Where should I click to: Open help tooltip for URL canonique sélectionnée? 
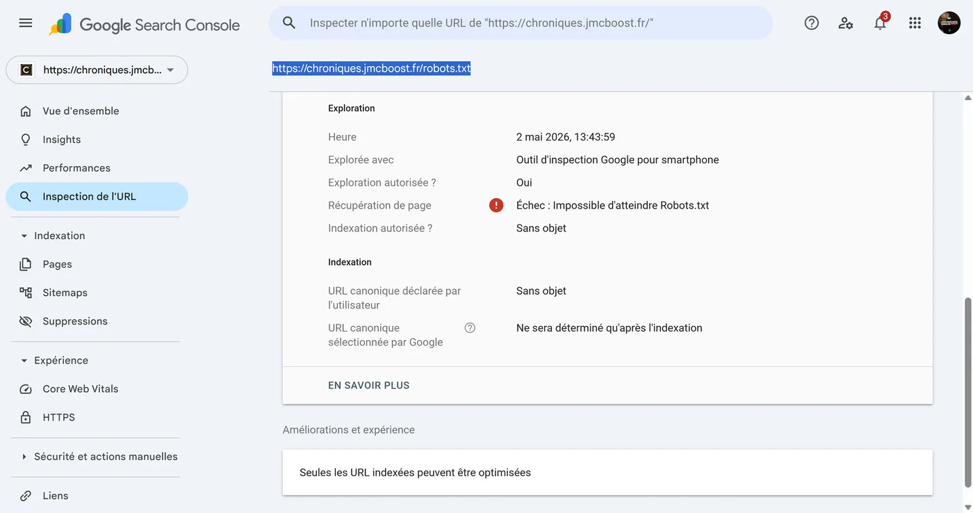click(x=470, y=328)
